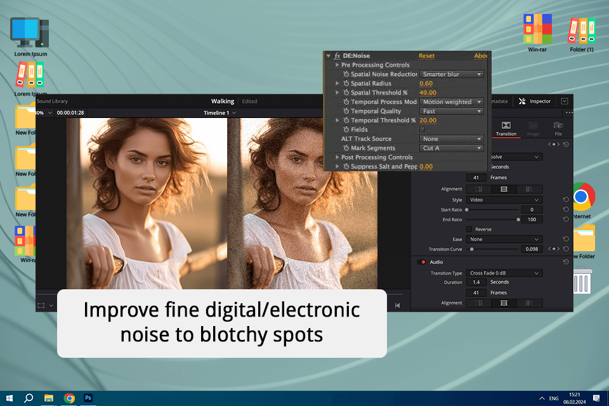Click the fx icon beside DE:Noise
This screenshot has width=609, height=406.
coord(337,56)
